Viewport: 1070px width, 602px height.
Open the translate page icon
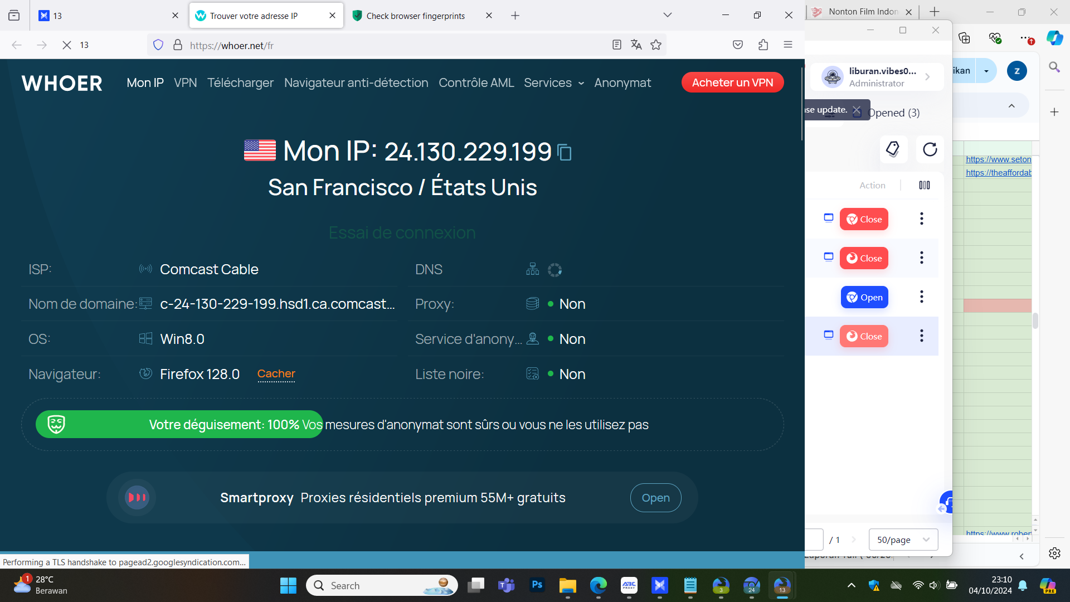click(x=636, y=45)
